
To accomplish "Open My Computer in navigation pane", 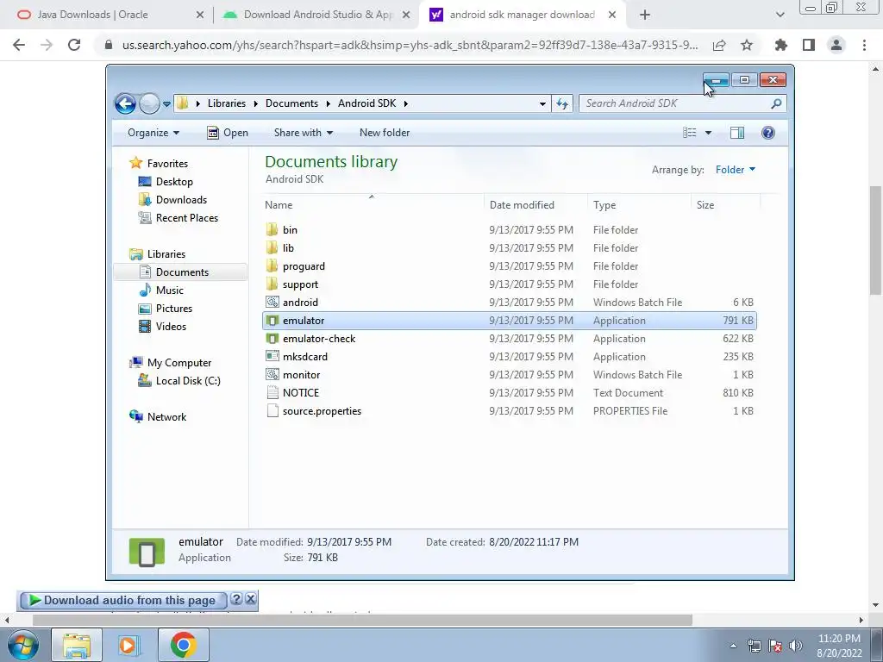I will (x=179, y=363).
